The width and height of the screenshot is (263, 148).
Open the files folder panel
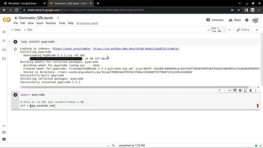pos(4,58)
